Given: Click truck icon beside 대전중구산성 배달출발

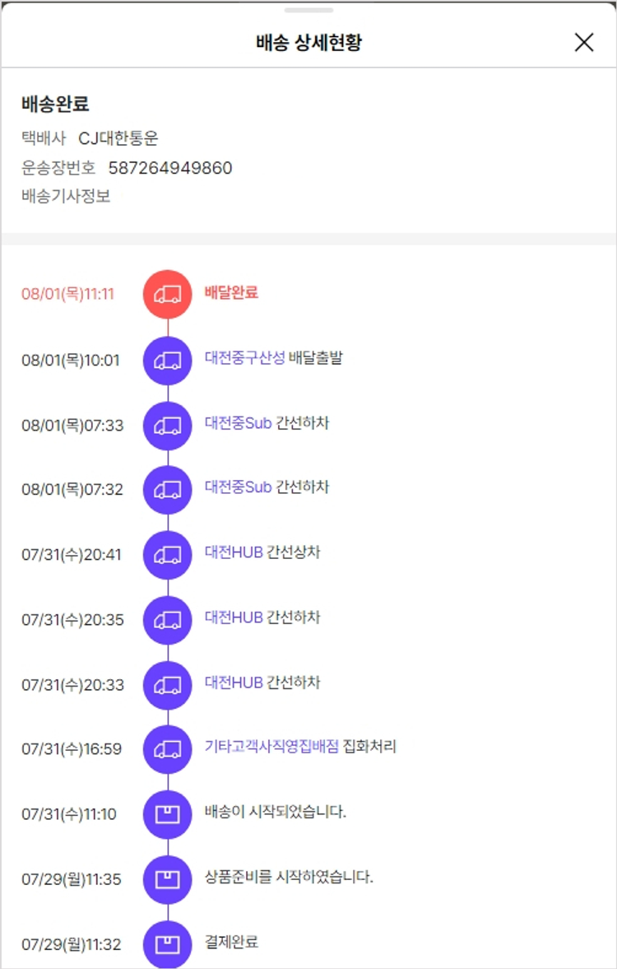Looking at the screenshot, I should 168,360.
